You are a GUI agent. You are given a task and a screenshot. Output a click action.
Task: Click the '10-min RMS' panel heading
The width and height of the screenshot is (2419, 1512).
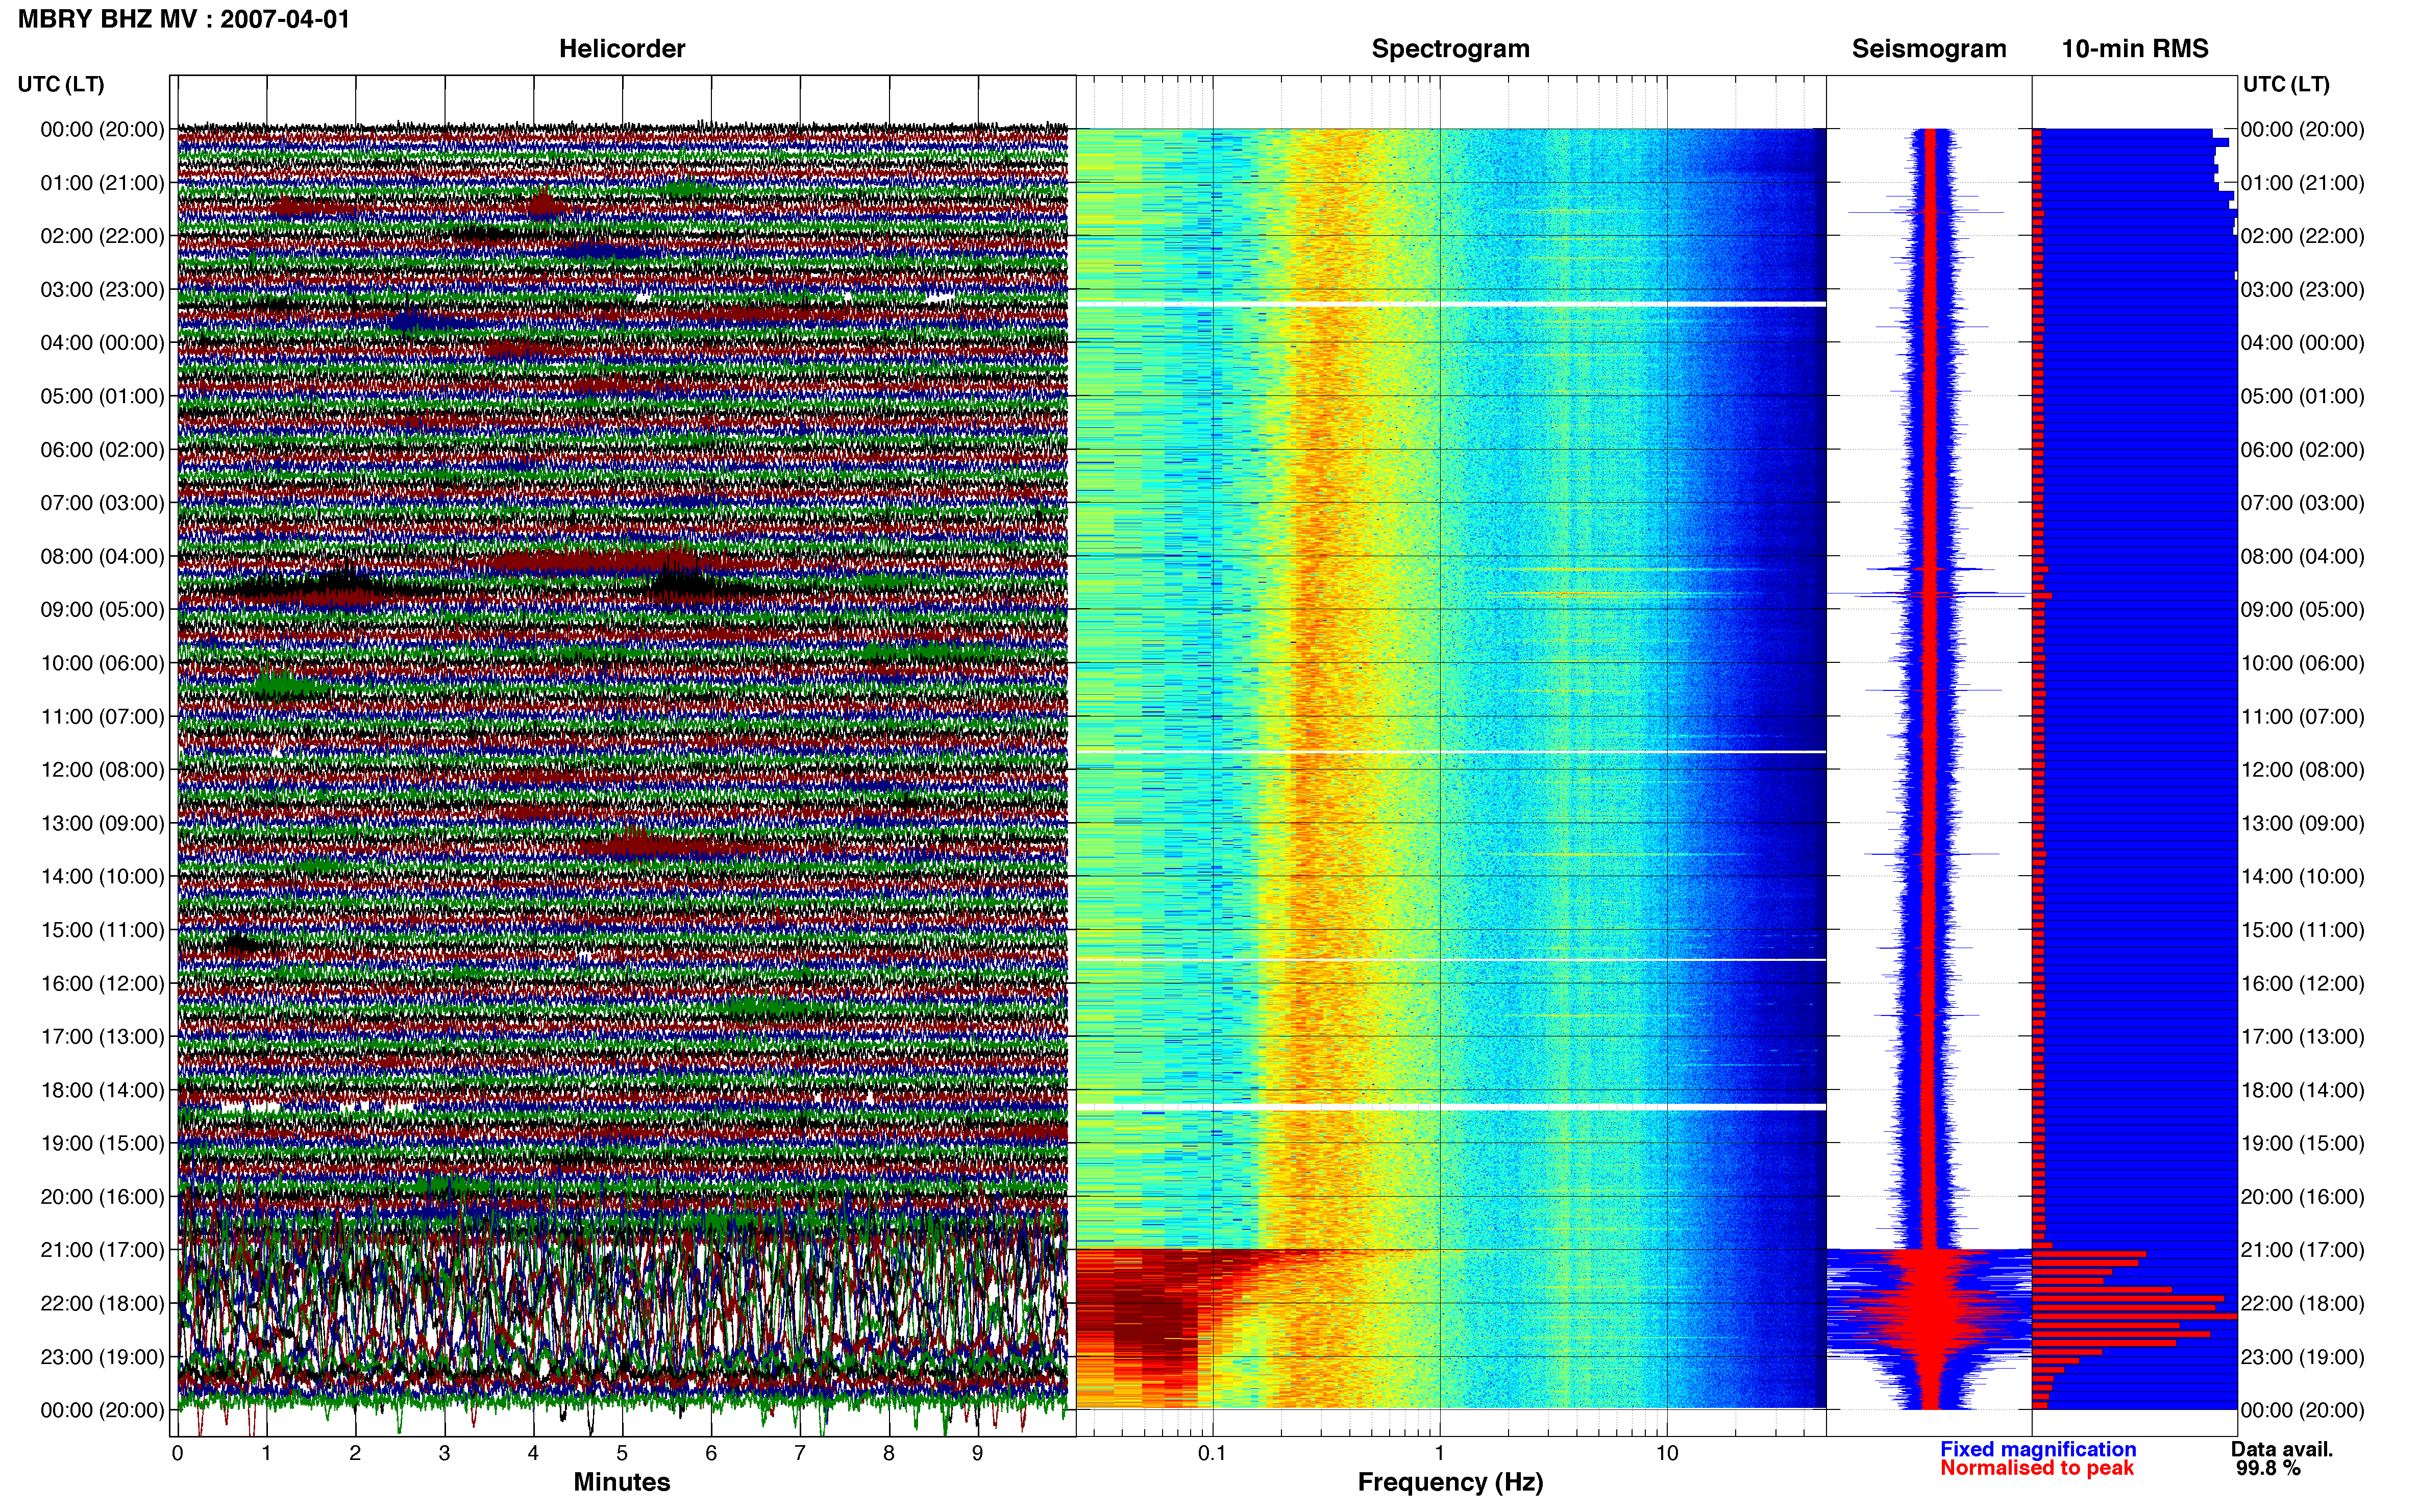pyautogui.click(x=2135, y=49)
